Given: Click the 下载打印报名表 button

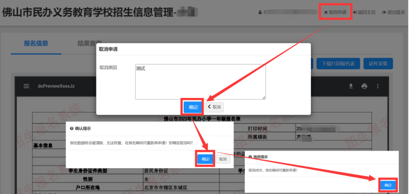Looking at the screenshot, I should click(x=338, y=64).
